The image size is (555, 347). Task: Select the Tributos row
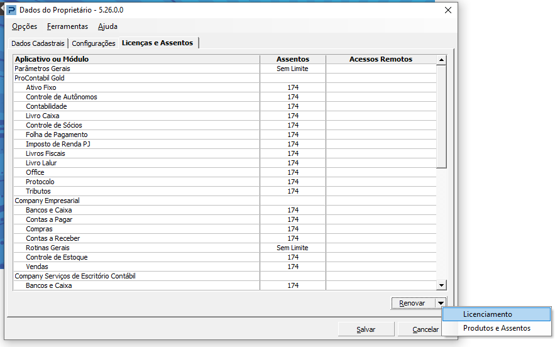(x=225, y=191)
